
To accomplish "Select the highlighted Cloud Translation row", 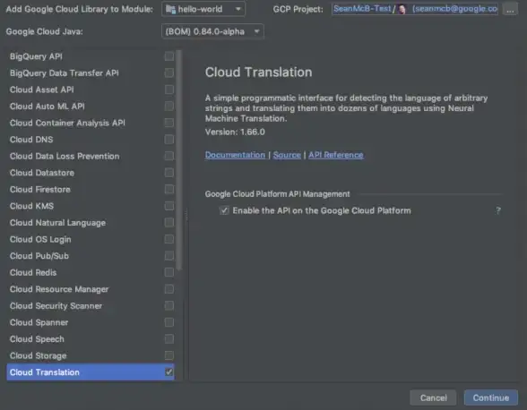I will click(91, 372).
